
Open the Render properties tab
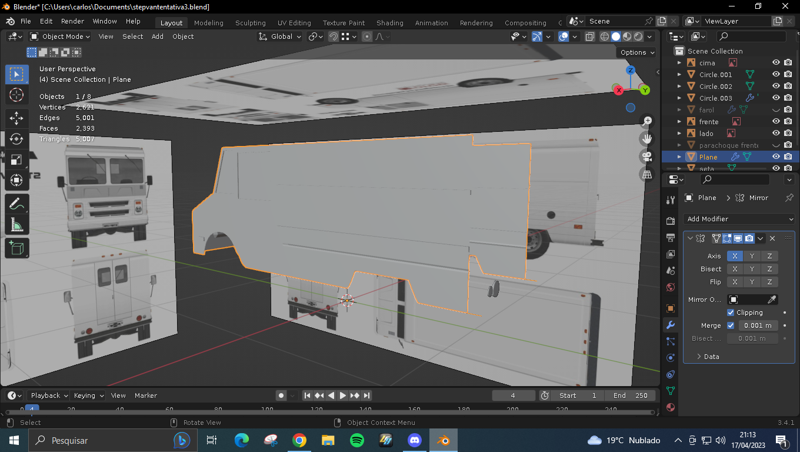tap(670, 221)
